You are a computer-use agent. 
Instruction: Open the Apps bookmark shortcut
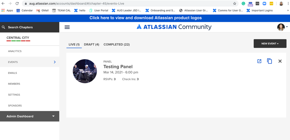pos(7,10)
